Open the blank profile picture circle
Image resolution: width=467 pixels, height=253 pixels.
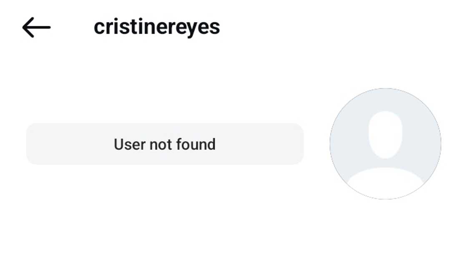pos(385,144)
